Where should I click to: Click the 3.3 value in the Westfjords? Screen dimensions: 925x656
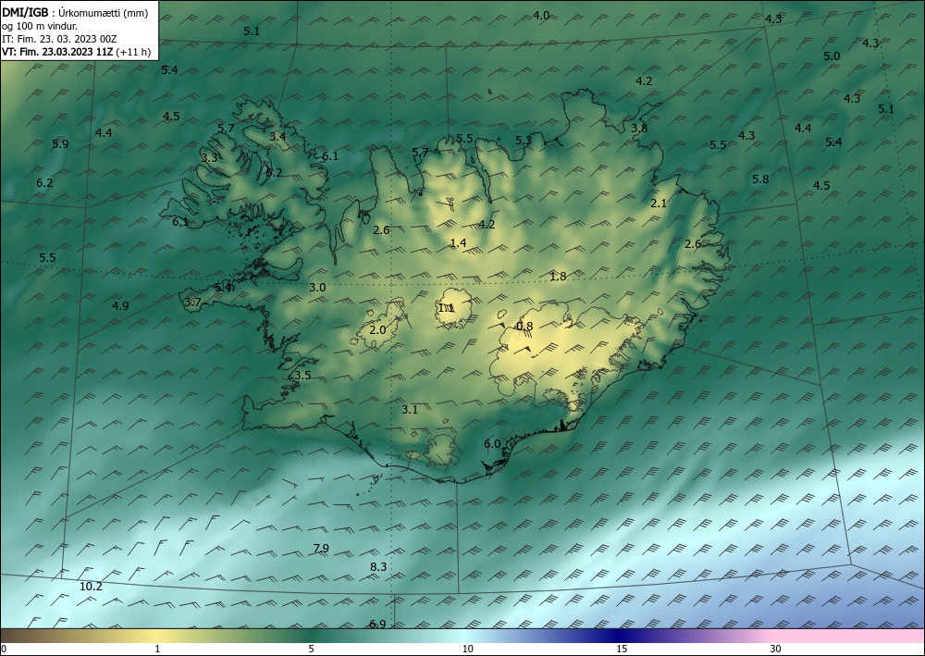point(209,157)
